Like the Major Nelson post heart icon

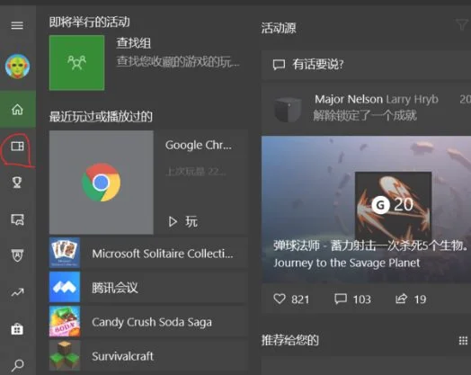tap(280, 299)
